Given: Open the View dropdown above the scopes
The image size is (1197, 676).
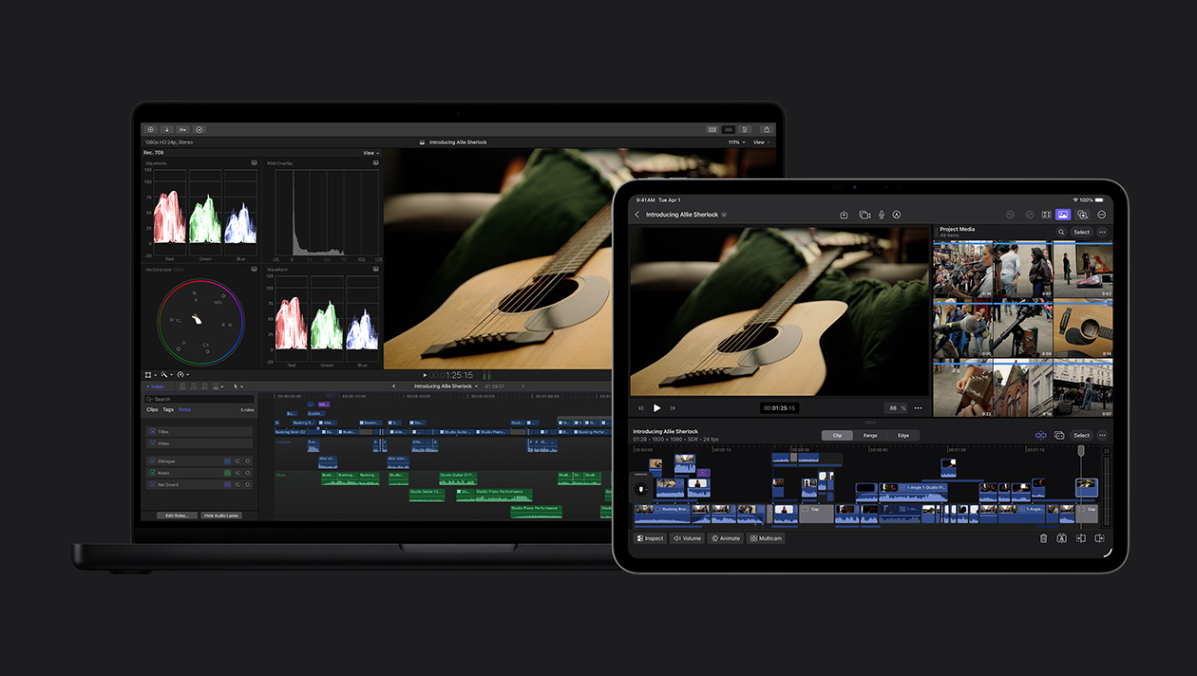Looking at the screenshot, I should tap(370, 153).
